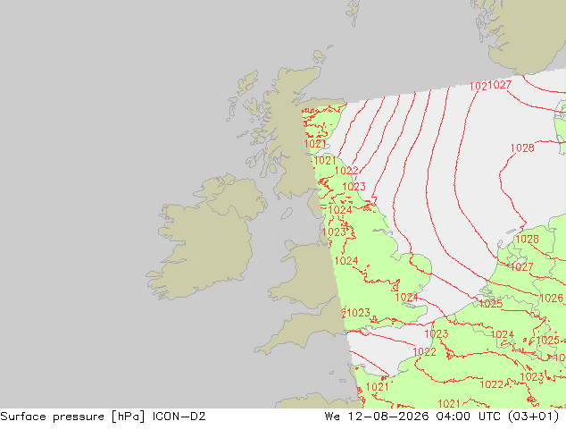
Task: Click the "04:00 UTC" time text
Action: [468, 417]
